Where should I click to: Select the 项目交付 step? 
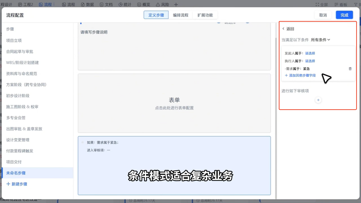37,162
